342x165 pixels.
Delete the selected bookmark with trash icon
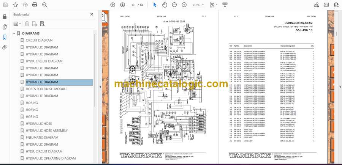click(27, 24)
